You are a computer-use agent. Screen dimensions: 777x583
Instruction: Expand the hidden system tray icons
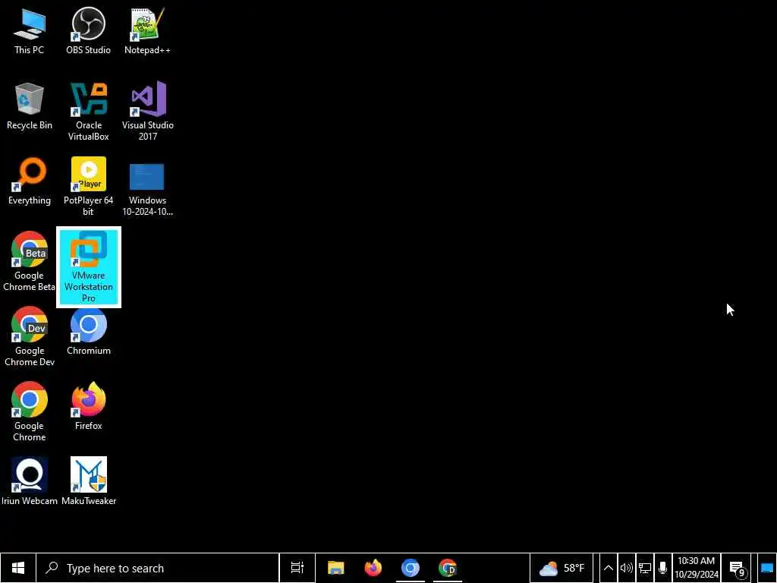tap(608, 568)
